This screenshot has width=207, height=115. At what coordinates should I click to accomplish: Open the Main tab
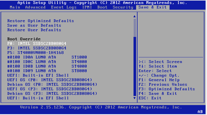pos(15,7)
